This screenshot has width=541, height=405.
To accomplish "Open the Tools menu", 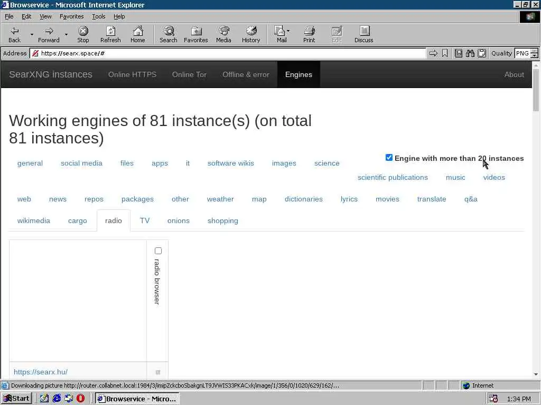I will 98,16.
